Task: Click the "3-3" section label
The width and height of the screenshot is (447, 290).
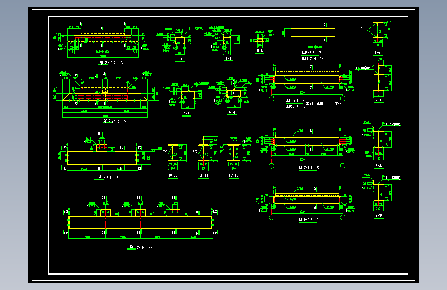Action: point(187,114)
